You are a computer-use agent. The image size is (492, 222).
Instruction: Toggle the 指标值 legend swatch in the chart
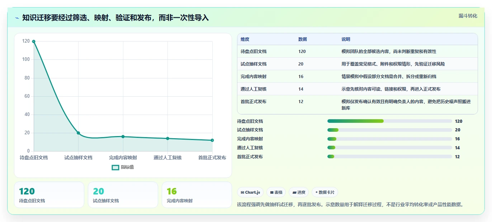coord(115,167)
